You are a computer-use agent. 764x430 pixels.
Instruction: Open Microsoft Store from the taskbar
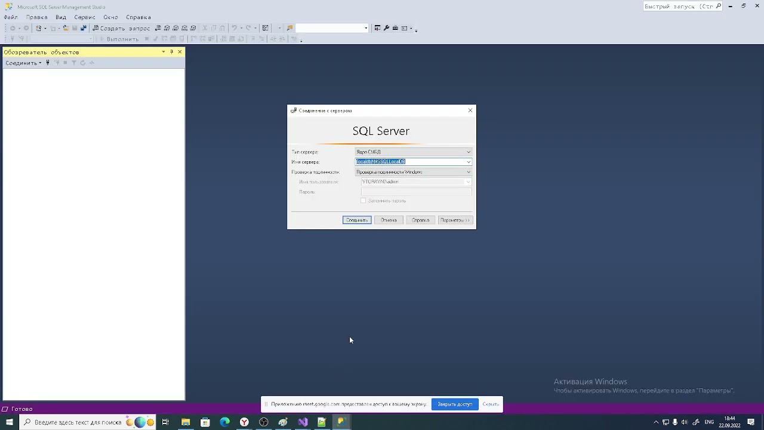coord(205,422)
